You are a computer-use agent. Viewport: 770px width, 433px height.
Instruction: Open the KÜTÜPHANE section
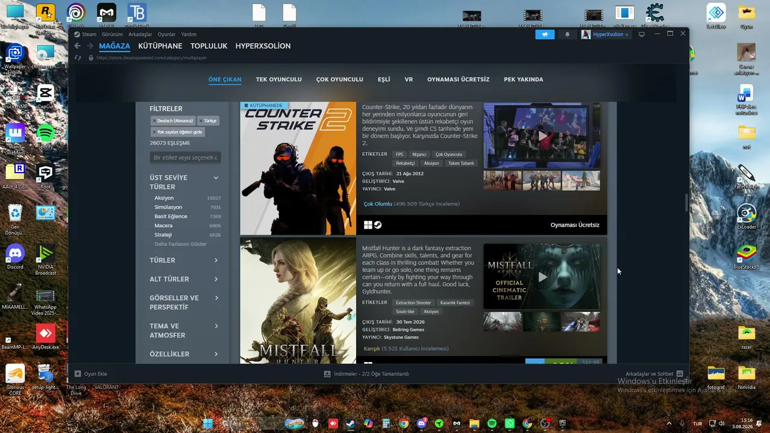(x=160, y=46)
